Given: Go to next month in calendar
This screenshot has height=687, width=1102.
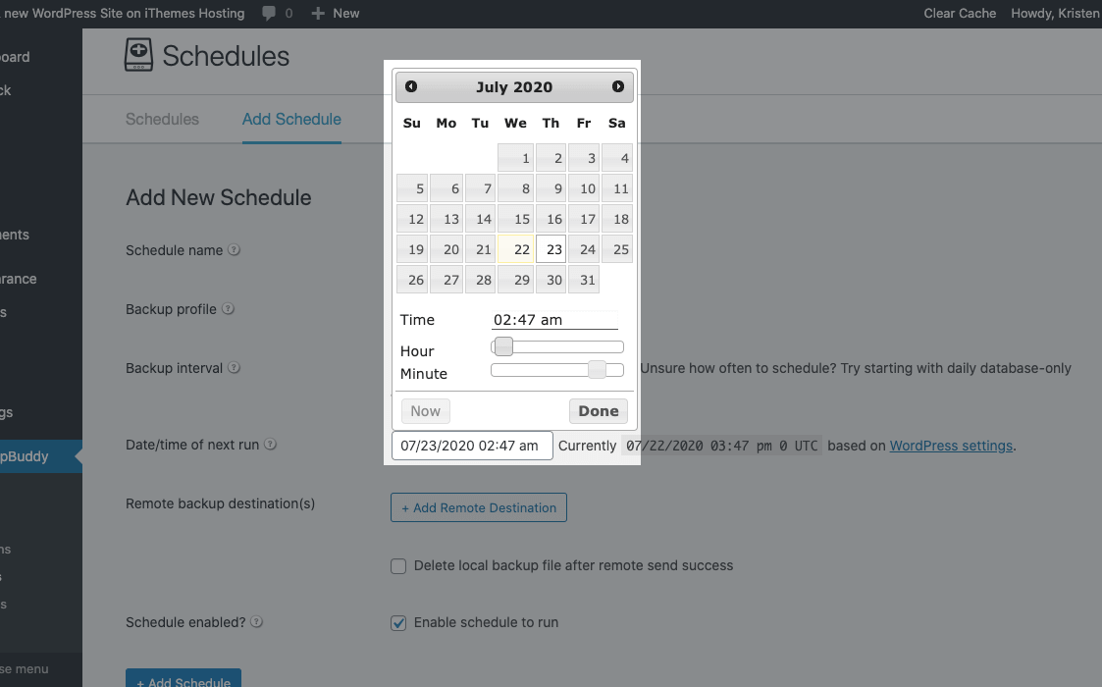Looking at the screenshot, I should pos(618,86).
